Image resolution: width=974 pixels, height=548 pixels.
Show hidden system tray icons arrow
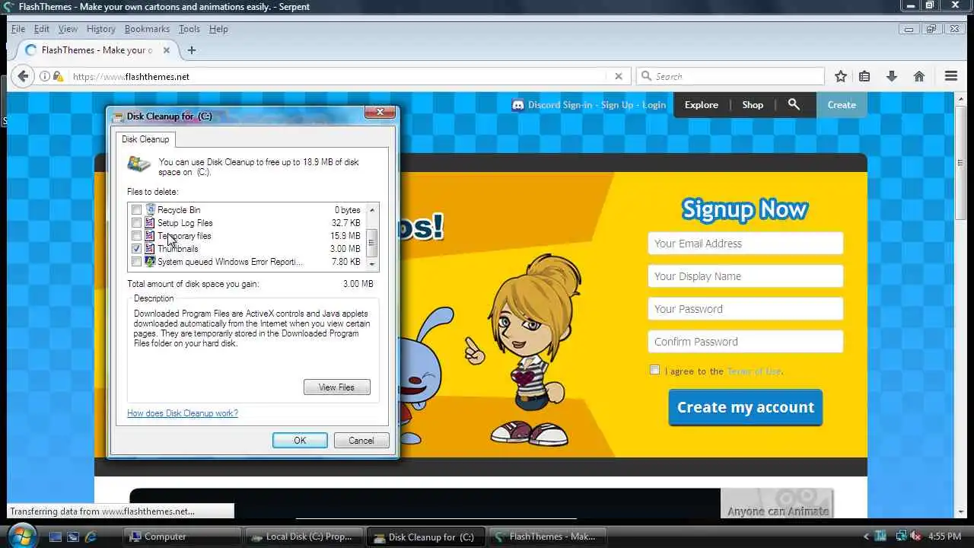point(867,537)
